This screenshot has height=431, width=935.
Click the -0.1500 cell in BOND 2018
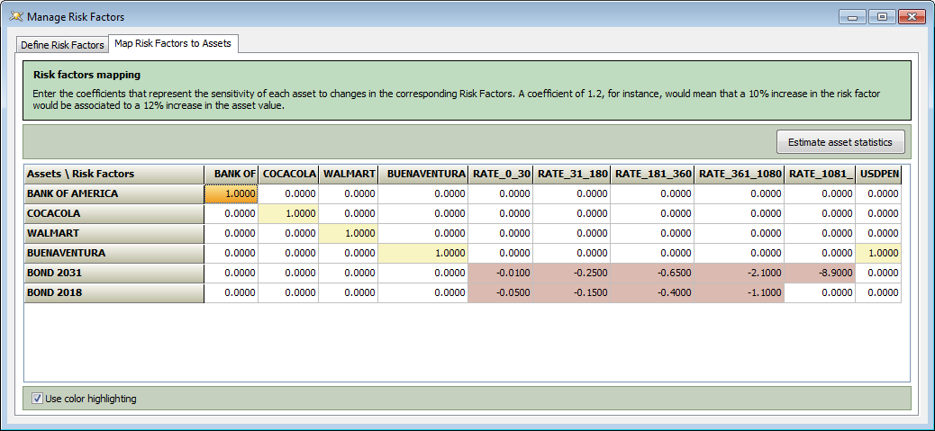pyautogui.click(x=572, y=293)
